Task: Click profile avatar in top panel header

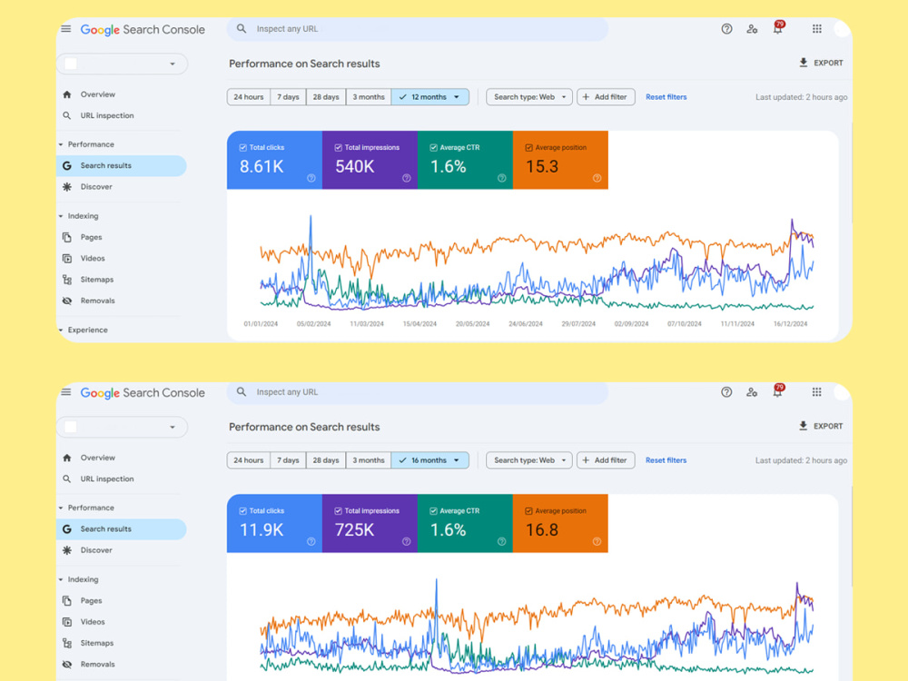Action: pos(842,29)
